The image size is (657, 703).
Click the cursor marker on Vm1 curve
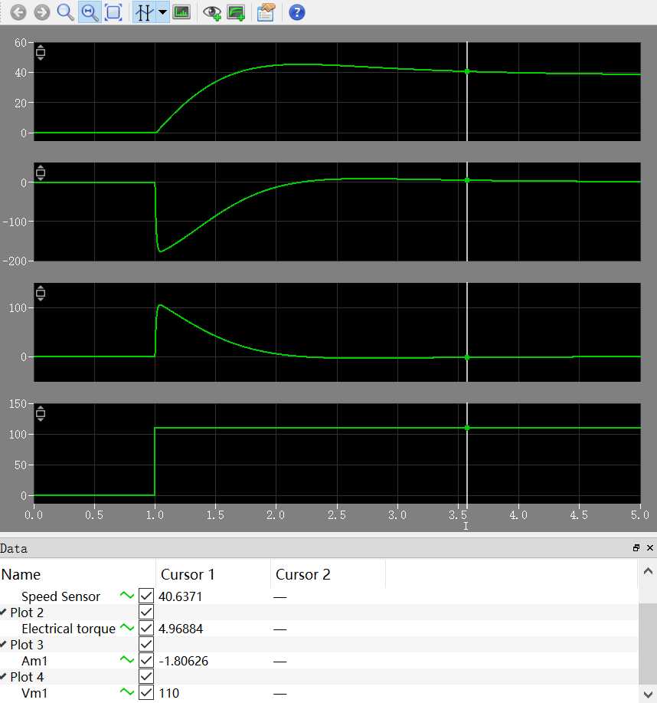pyautogui.click(x=466, y=428)
